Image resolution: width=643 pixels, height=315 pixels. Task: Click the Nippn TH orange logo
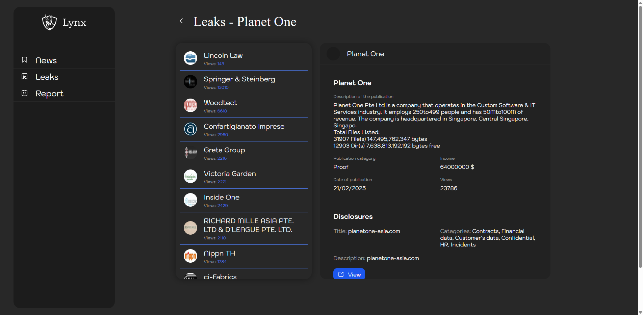coord(190,256)
